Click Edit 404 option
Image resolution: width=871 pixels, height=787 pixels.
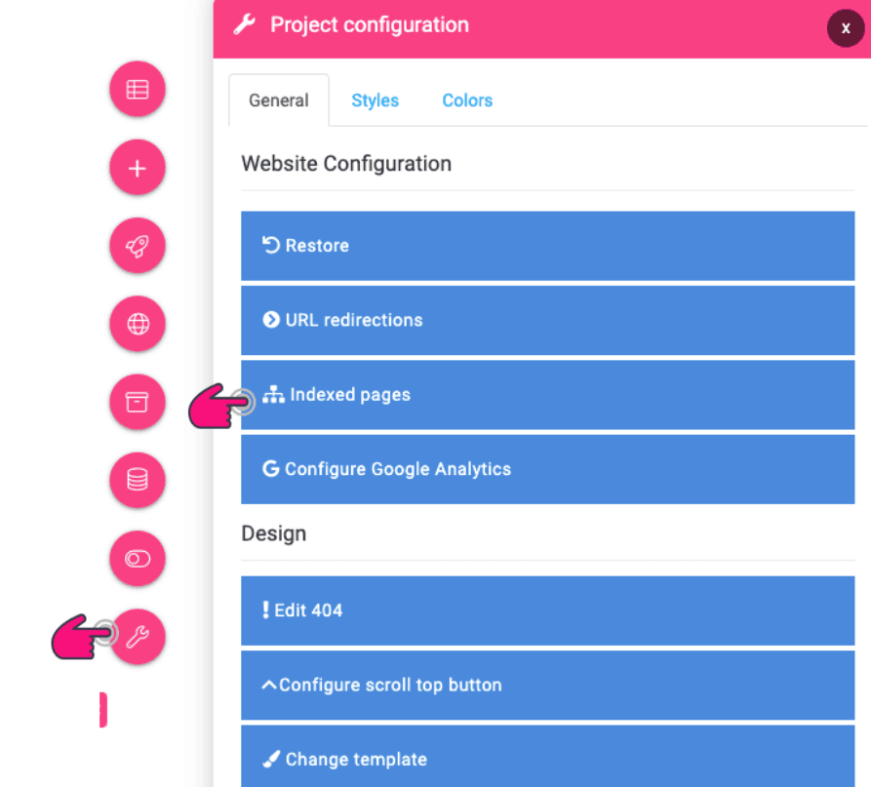pyautogui.click(x=548, y=610)
